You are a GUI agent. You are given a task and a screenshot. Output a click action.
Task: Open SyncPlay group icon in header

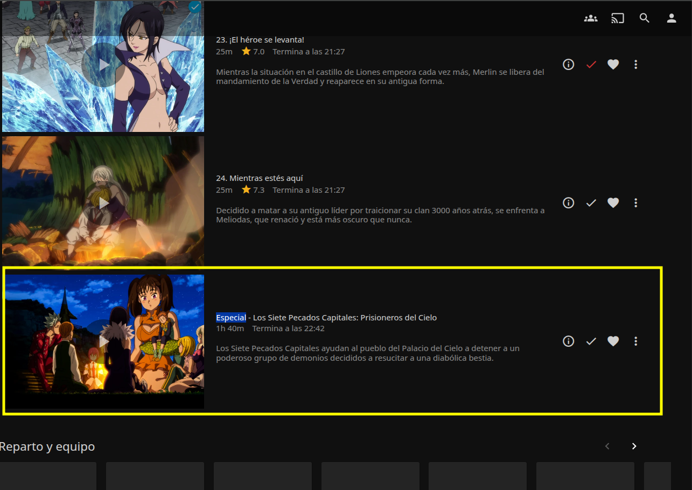click(x=591, y=18)
